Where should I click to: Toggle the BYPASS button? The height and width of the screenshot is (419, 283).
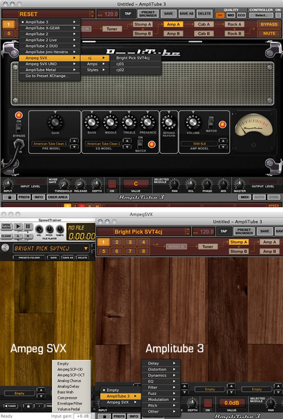[269, 24]
